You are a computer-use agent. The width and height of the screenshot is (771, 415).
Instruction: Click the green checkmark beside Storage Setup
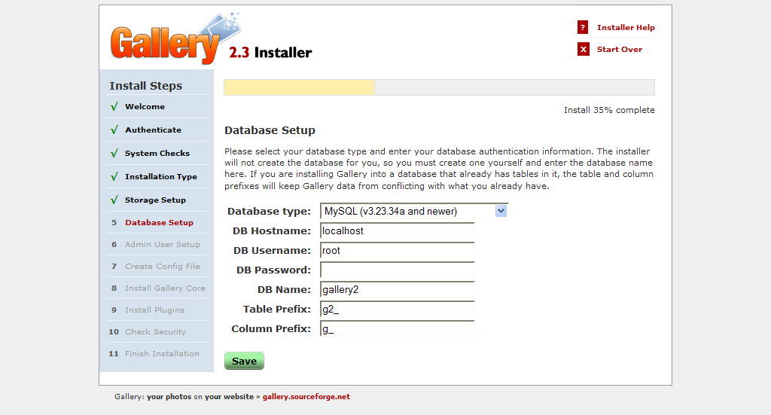(114, 200)
